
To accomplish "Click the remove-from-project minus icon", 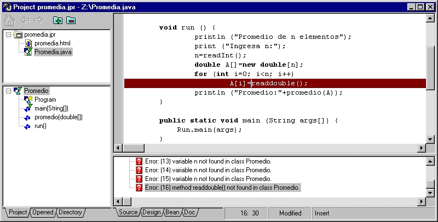I will click(71, 21).
